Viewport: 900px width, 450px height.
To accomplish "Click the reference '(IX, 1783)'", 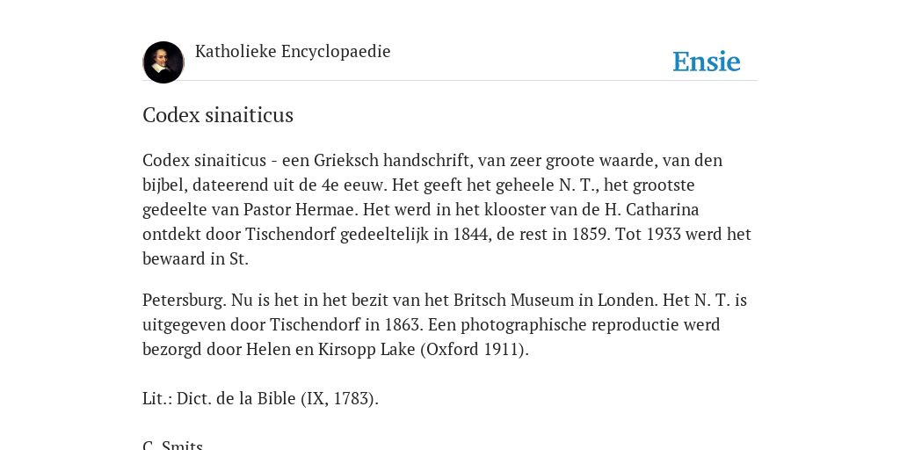I will [340, 398].
